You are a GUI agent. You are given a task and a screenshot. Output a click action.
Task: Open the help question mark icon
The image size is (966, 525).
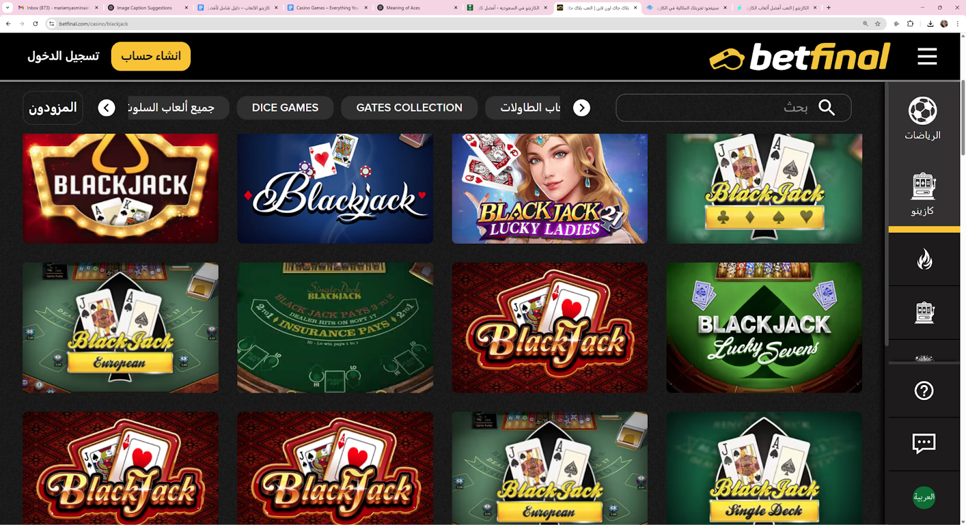pos(924,390)
